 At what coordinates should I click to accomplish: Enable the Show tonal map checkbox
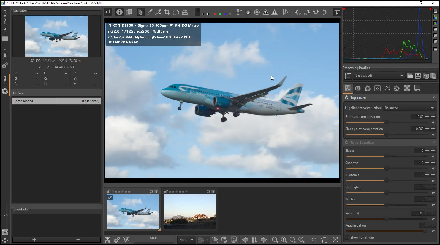(347, 238)
